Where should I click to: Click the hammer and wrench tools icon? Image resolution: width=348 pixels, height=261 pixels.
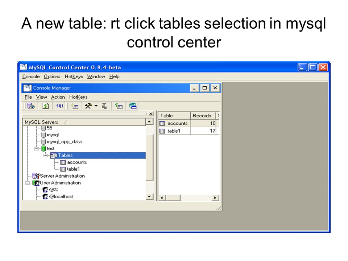[88, 106]
